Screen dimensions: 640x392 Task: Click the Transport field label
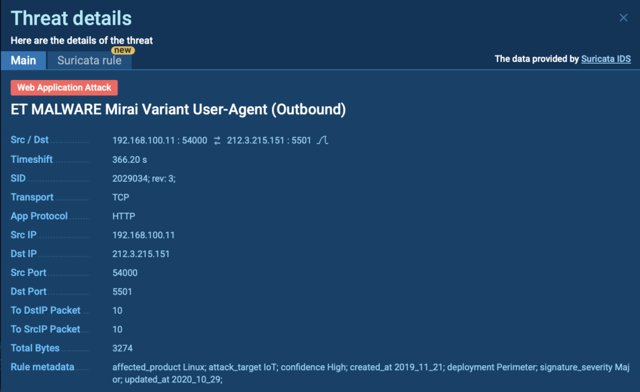32,197
